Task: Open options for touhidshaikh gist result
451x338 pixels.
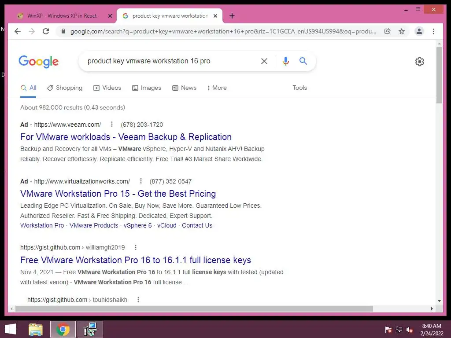Action: click(x=138, y=300)
